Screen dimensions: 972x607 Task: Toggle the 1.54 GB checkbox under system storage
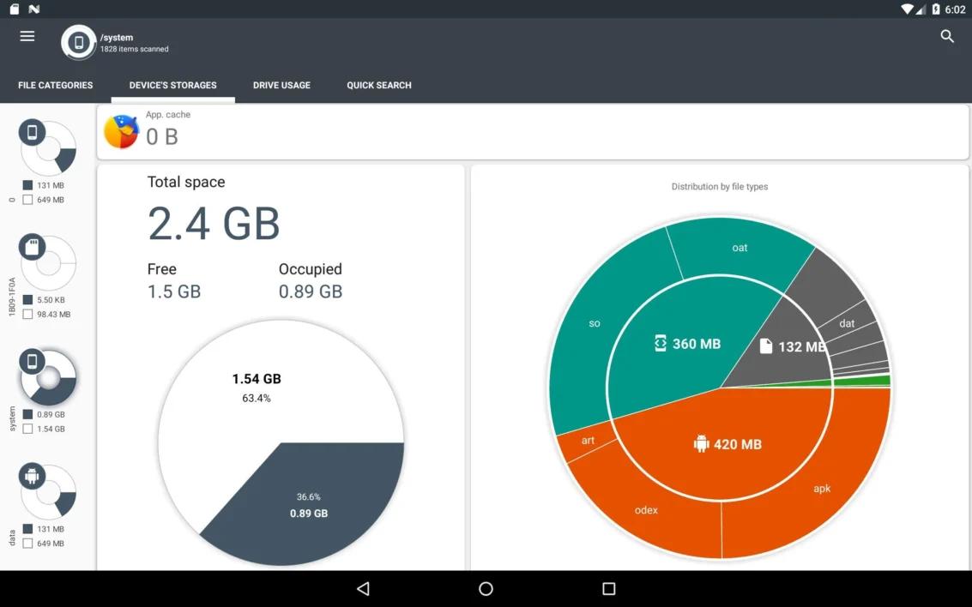click(26, 429)
